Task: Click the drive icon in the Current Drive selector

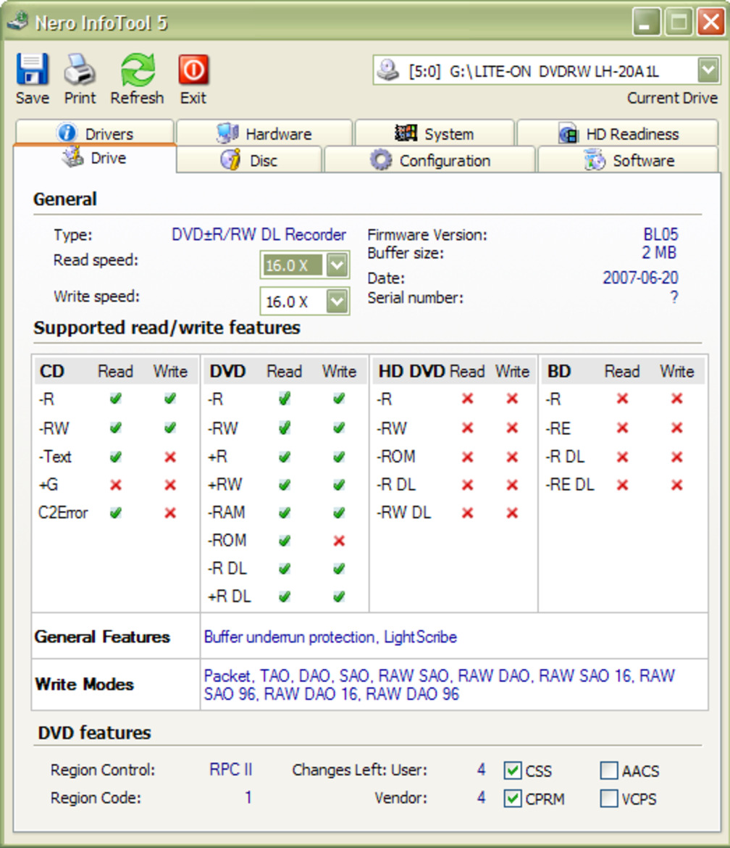Action: 387,70
